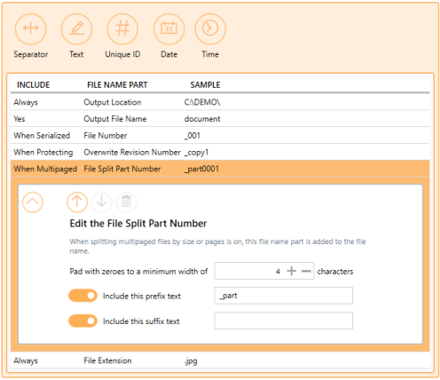The height and width of the screenshot is (380, 440).
Task: Click sample value .jpg
Action: point(191,360)
